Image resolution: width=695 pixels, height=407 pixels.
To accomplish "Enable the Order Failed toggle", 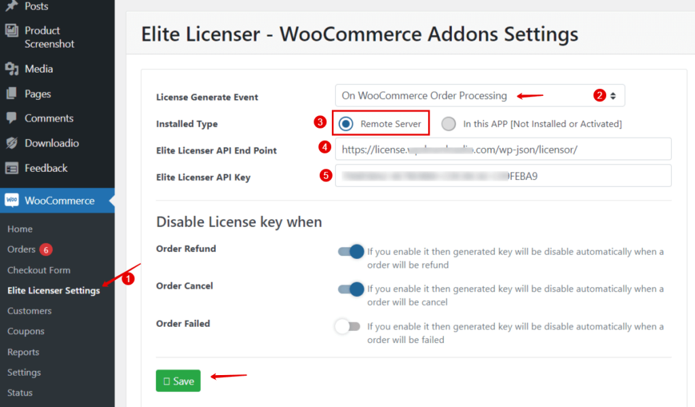I will (x=347, y=326).
